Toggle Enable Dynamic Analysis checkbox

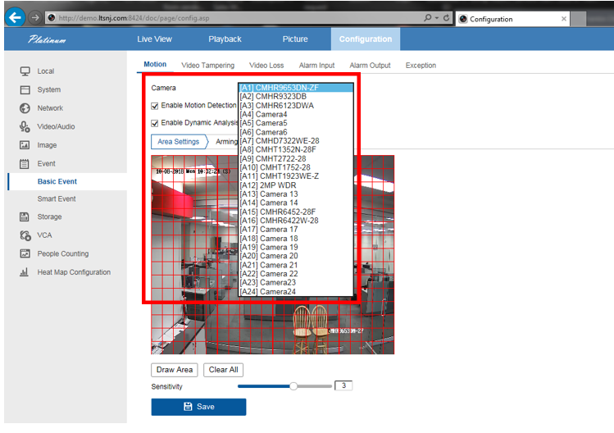point(155,123)
